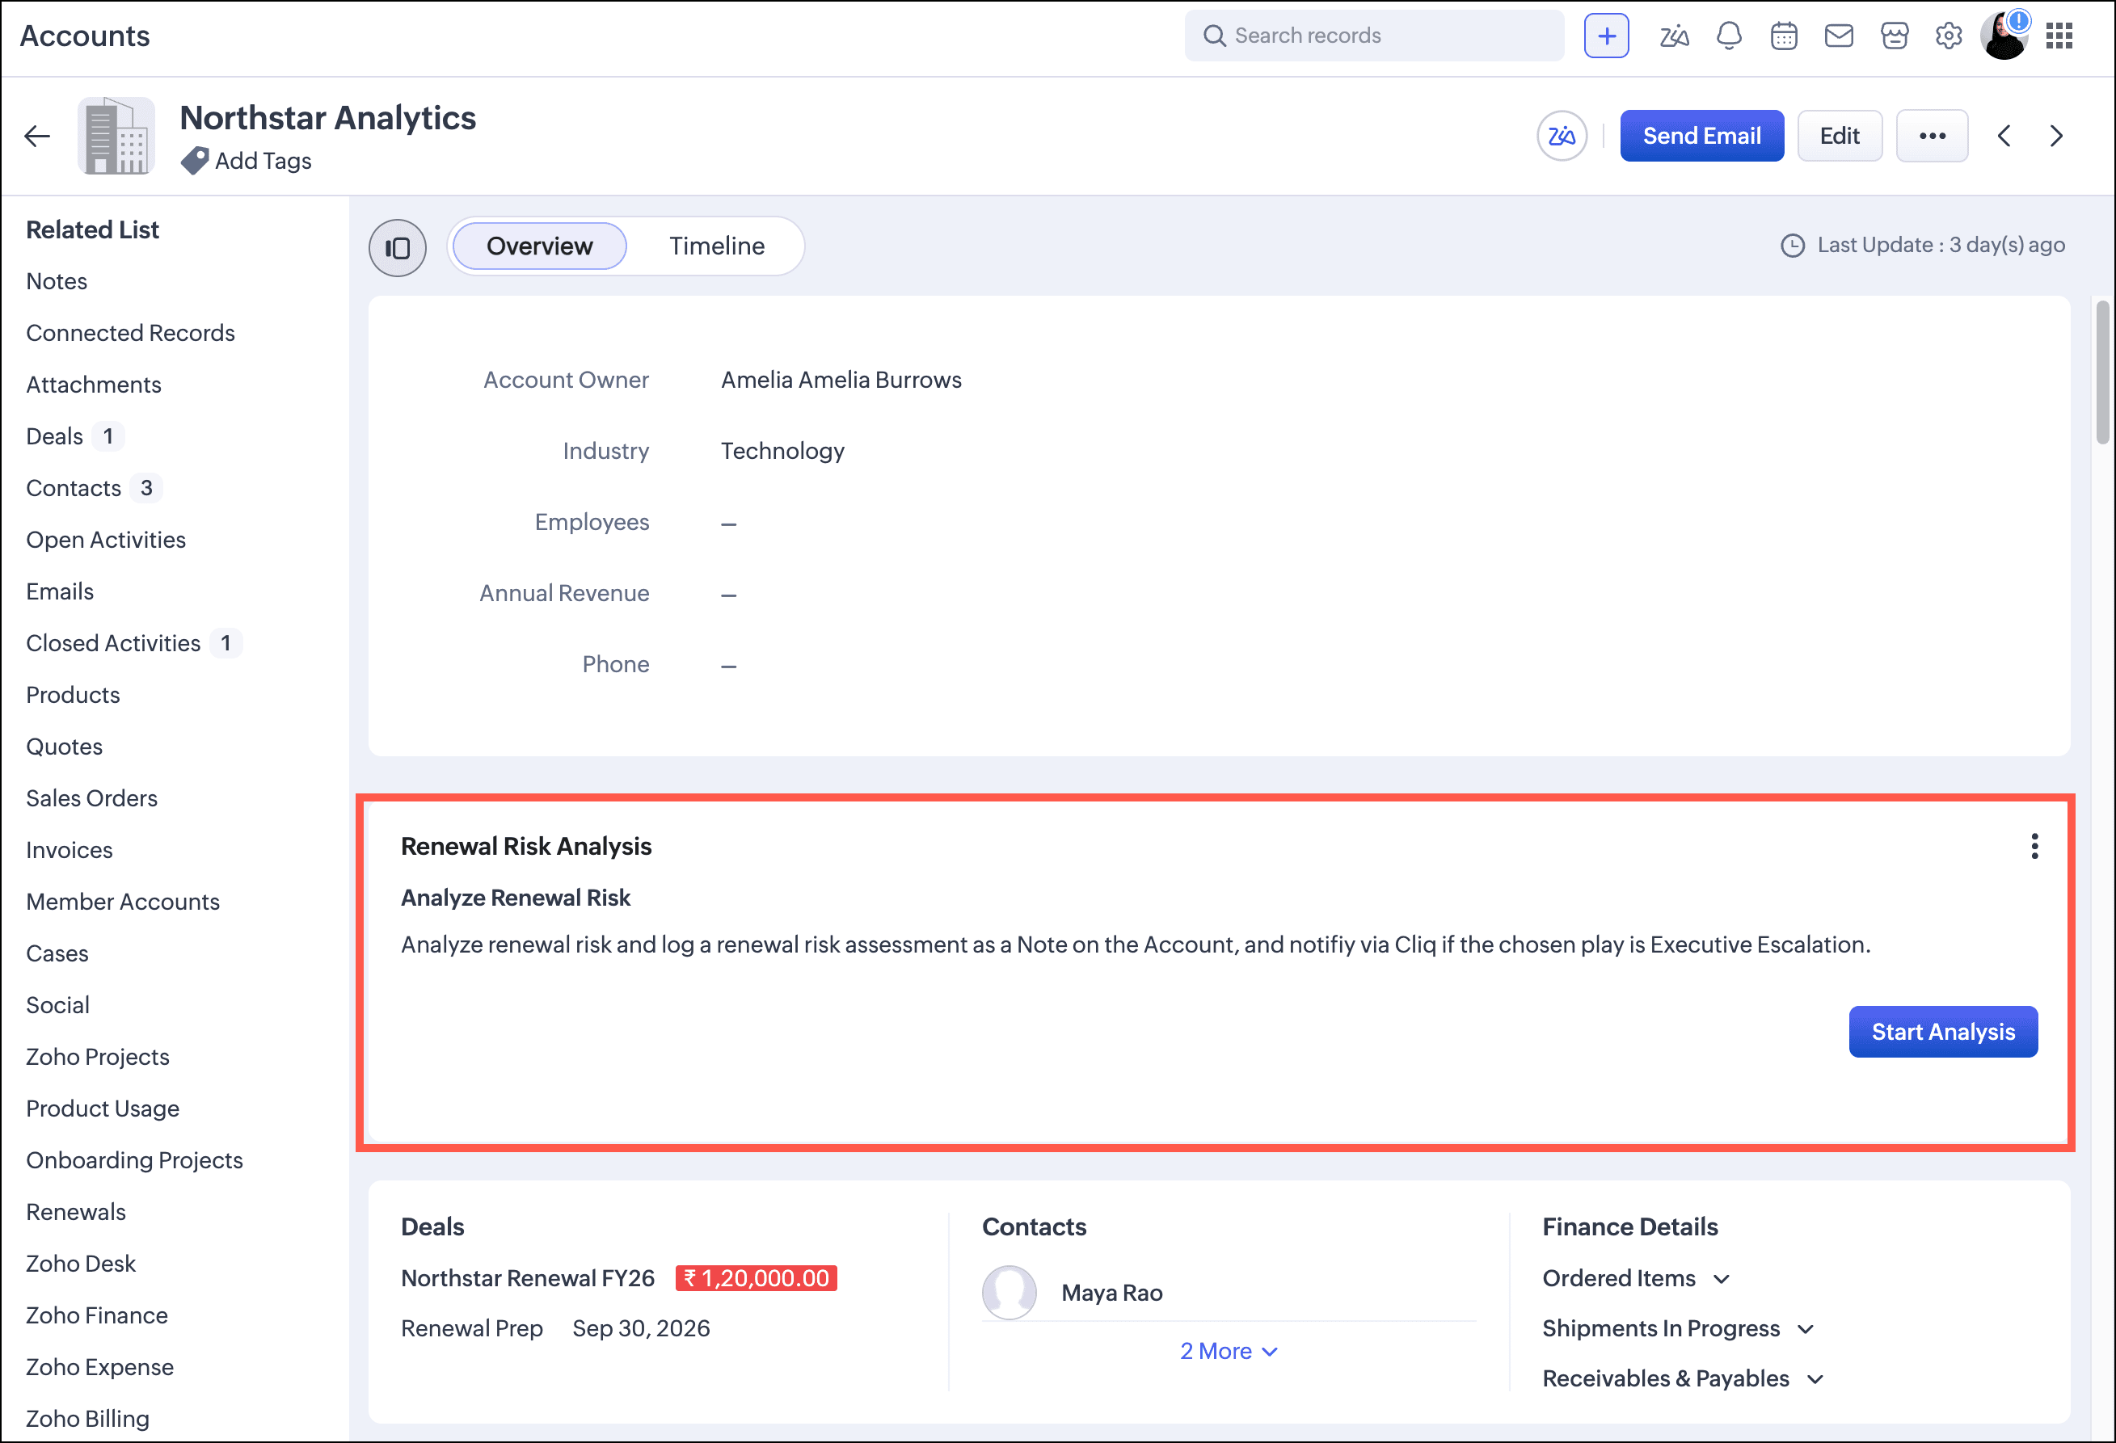Switch to the Overview tab

click(540, 246)
